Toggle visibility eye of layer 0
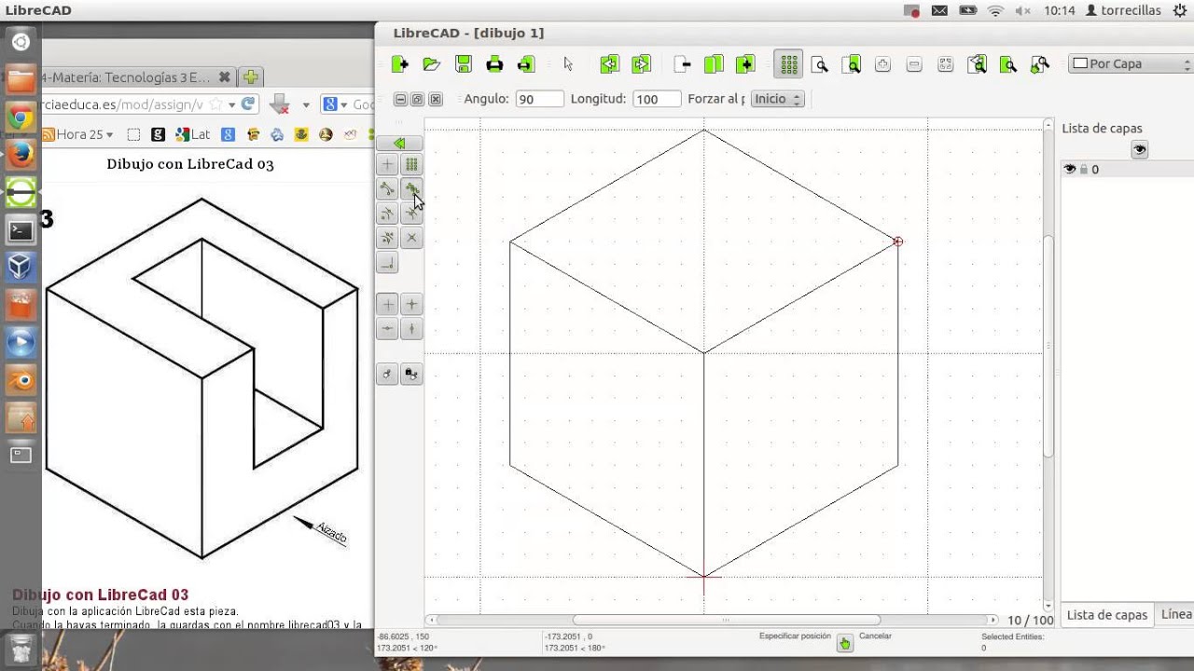Viewport: 1194px width, 671px height. click(1069, 170)
